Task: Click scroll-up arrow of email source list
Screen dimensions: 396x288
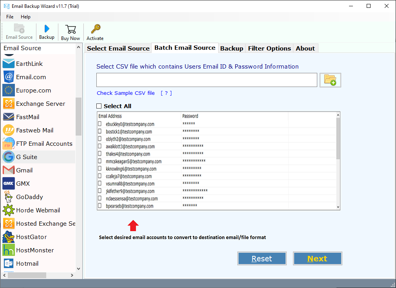Action: [x=79, y=47]
